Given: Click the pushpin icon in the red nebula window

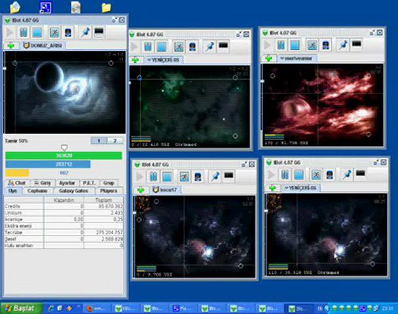Looking at the screenshot, I should click(342, 45).
